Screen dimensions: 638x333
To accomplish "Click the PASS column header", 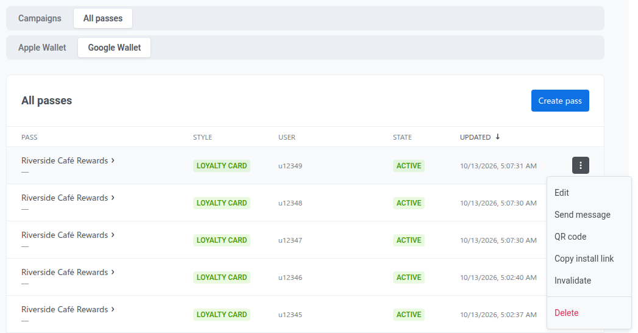I will coord(29,137).
